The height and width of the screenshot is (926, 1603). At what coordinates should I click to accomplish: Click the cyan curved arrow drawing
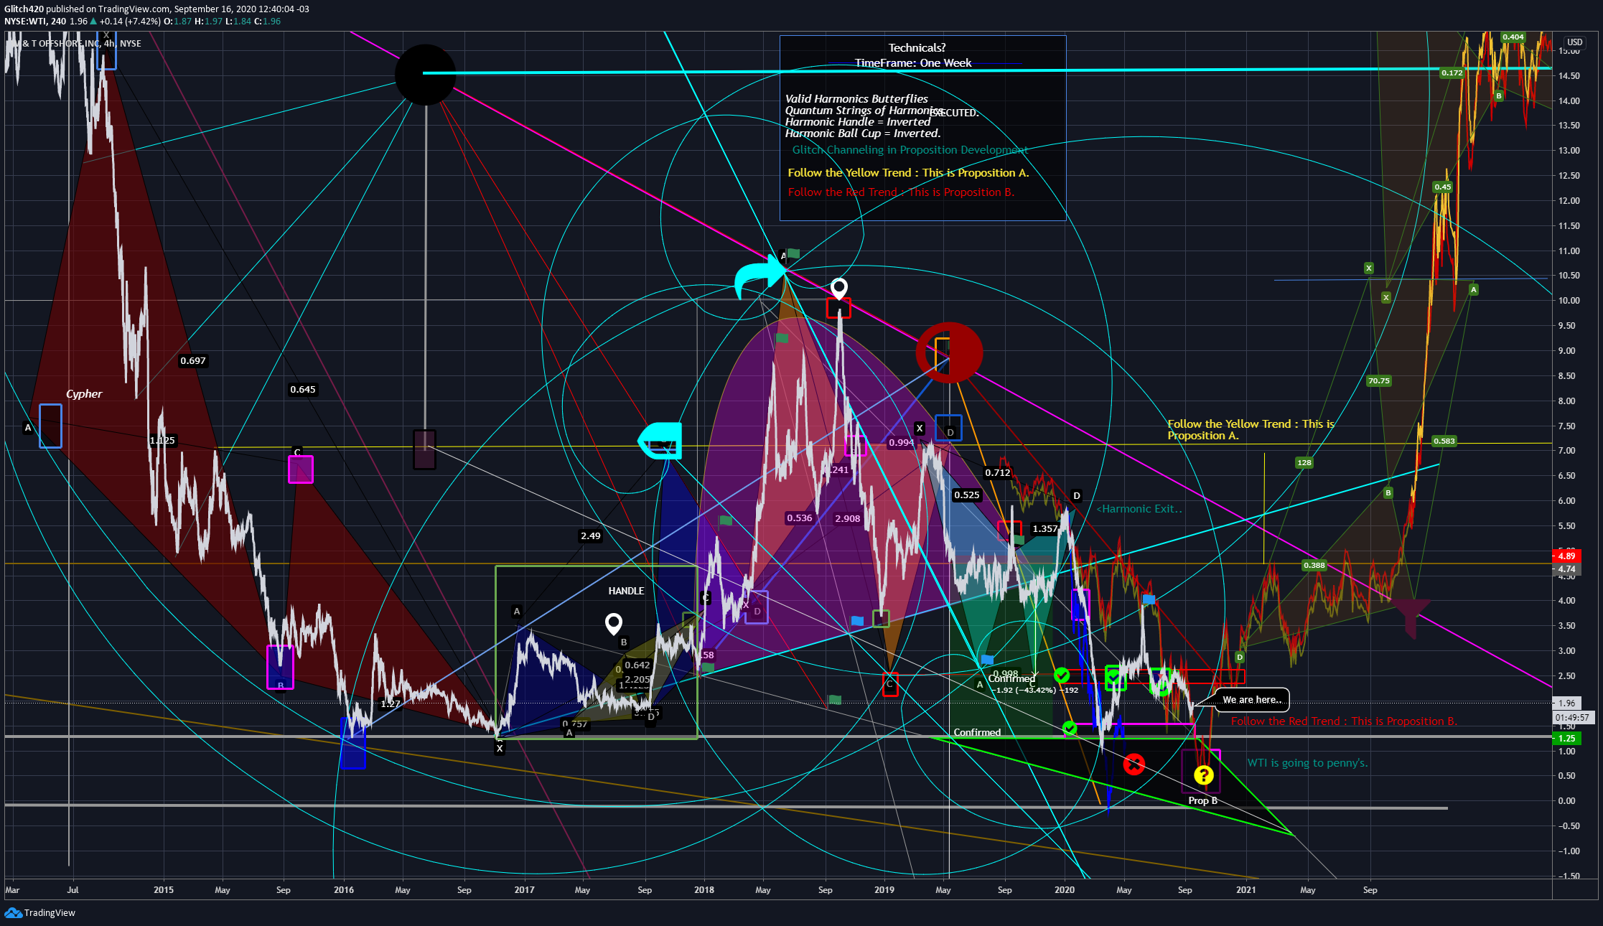(x=760, y=278)
